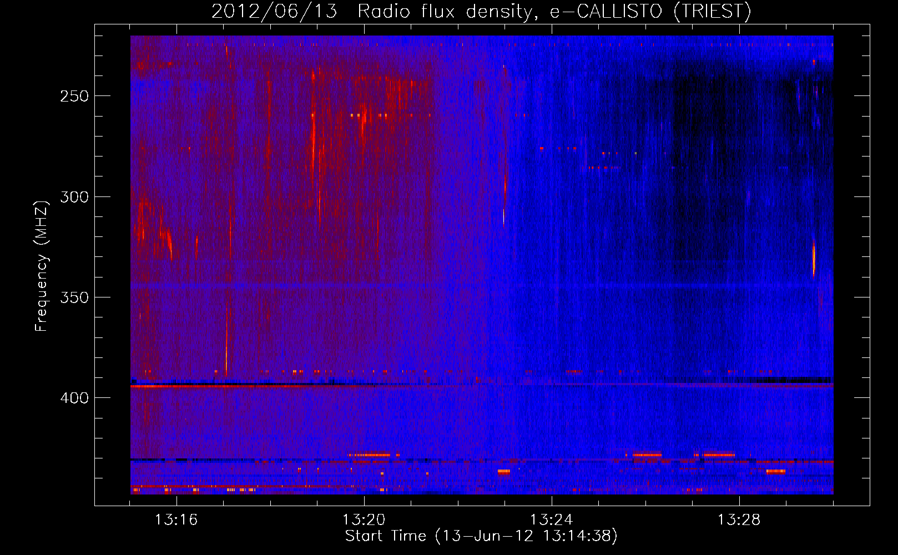Click the '13:24' time axis label
The image size is (898, 555).
551,520
